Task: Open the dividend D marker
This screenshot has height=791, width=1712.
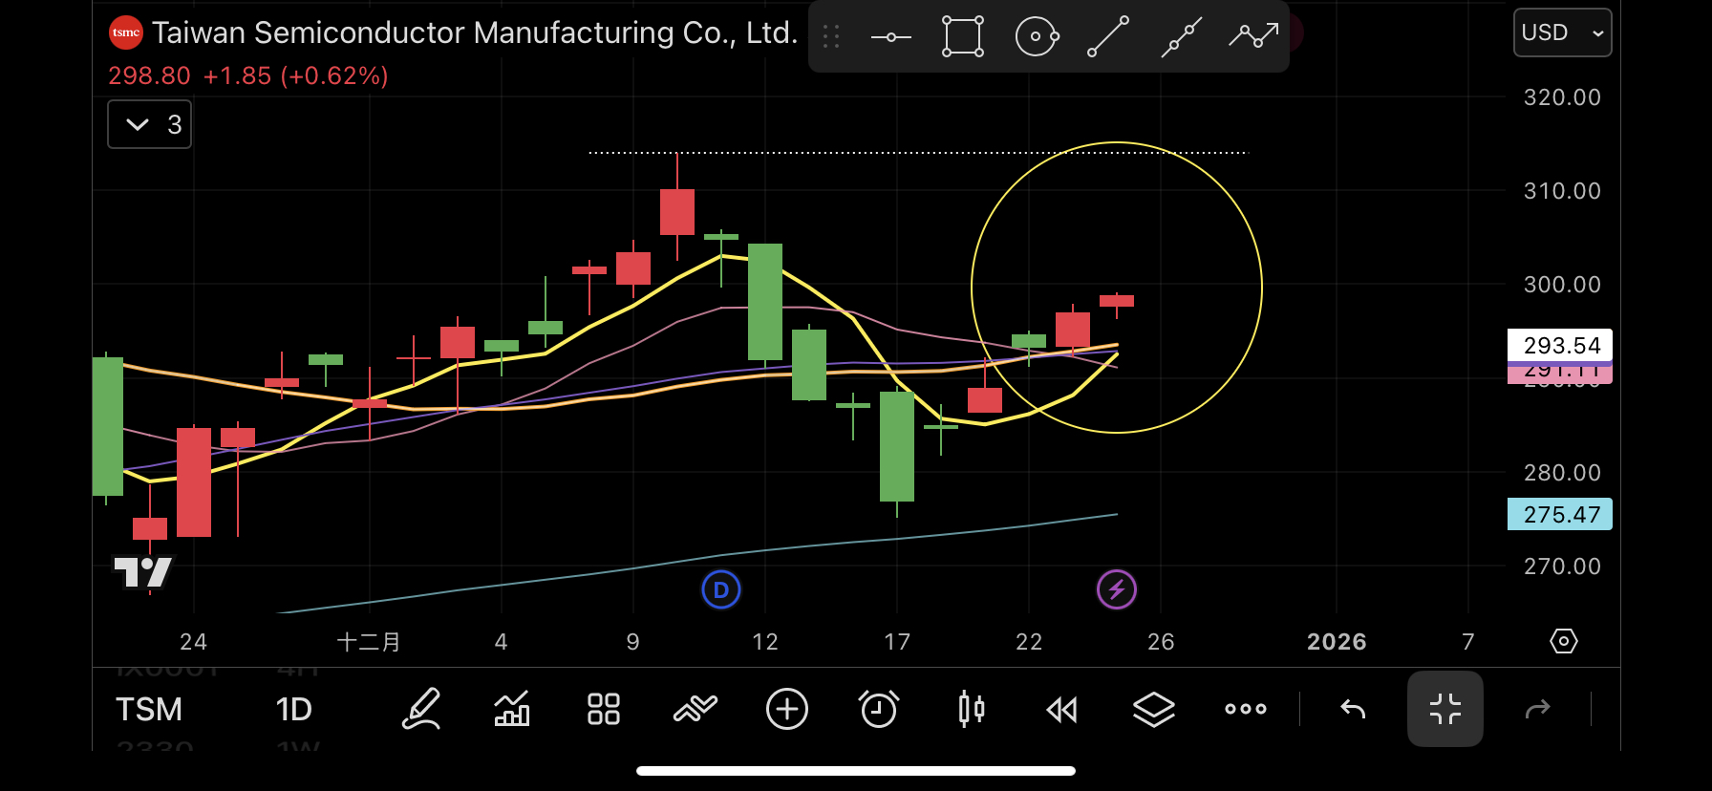Action: click(x=721, y=589)
